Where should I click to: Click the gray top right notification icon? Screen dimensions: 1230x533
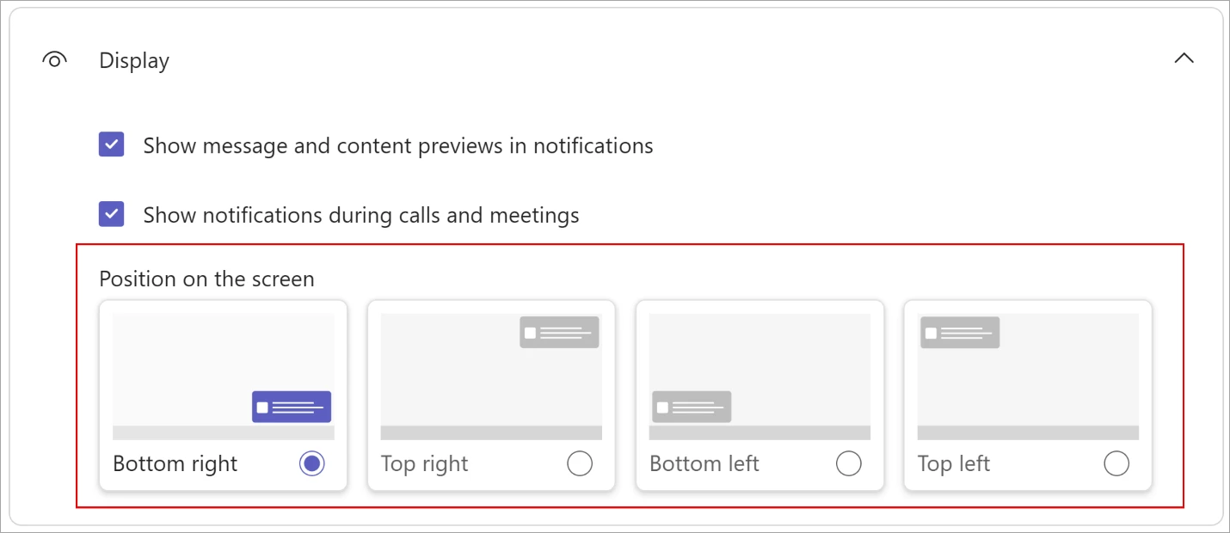coord(559,332)
